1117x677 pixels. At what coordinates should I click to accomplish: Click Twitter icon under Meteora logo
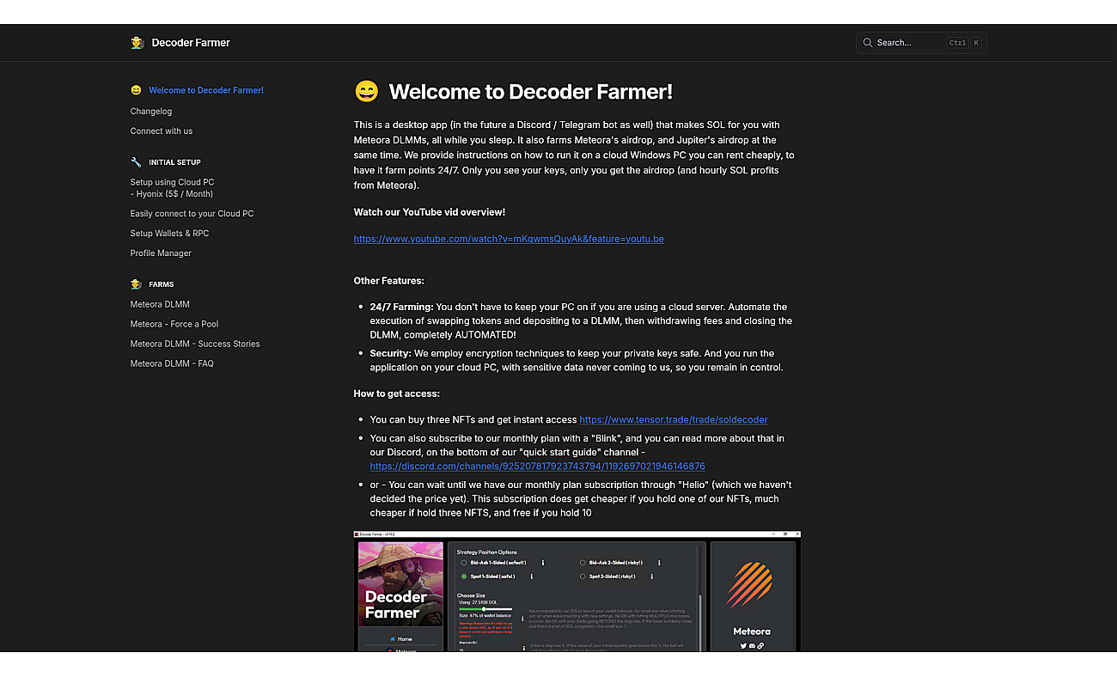pos(743,645)
